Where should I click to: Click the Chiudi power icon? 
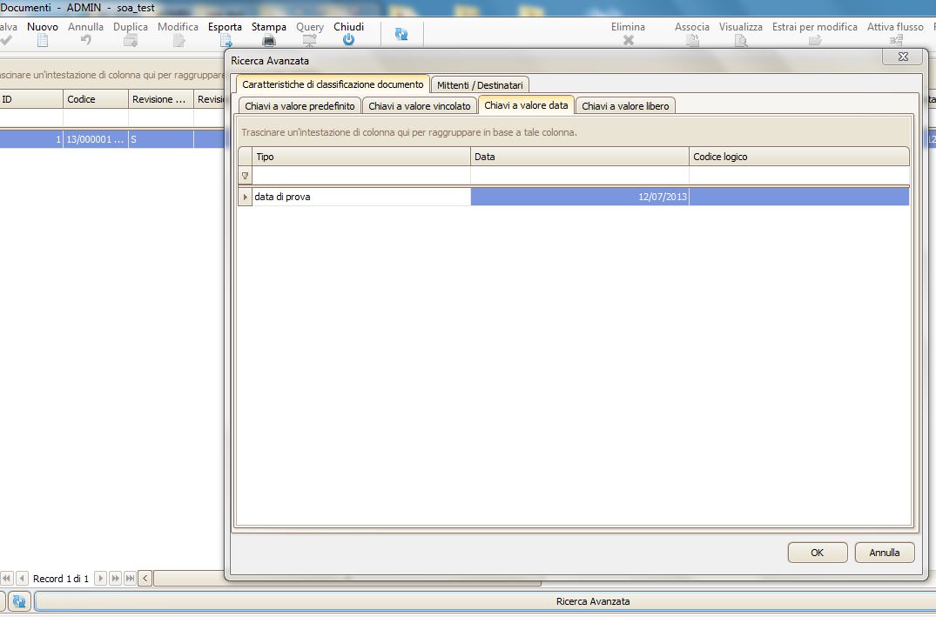[348, 40]
